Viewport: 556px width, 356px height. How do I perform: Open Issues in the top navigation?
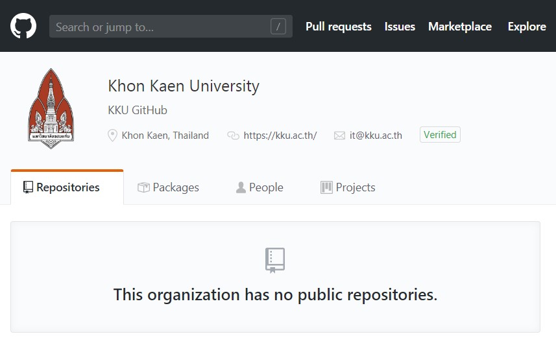[x=400, y=27]
